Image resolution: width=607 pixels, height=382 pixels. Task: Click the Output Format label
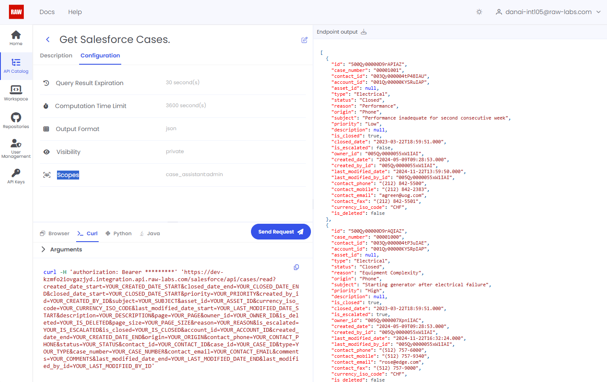coord(77,129)
